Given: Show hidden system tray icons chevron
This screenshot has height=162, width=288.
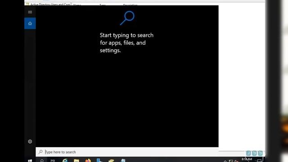Looking at the screenshot, I should (x=225, y=161).
